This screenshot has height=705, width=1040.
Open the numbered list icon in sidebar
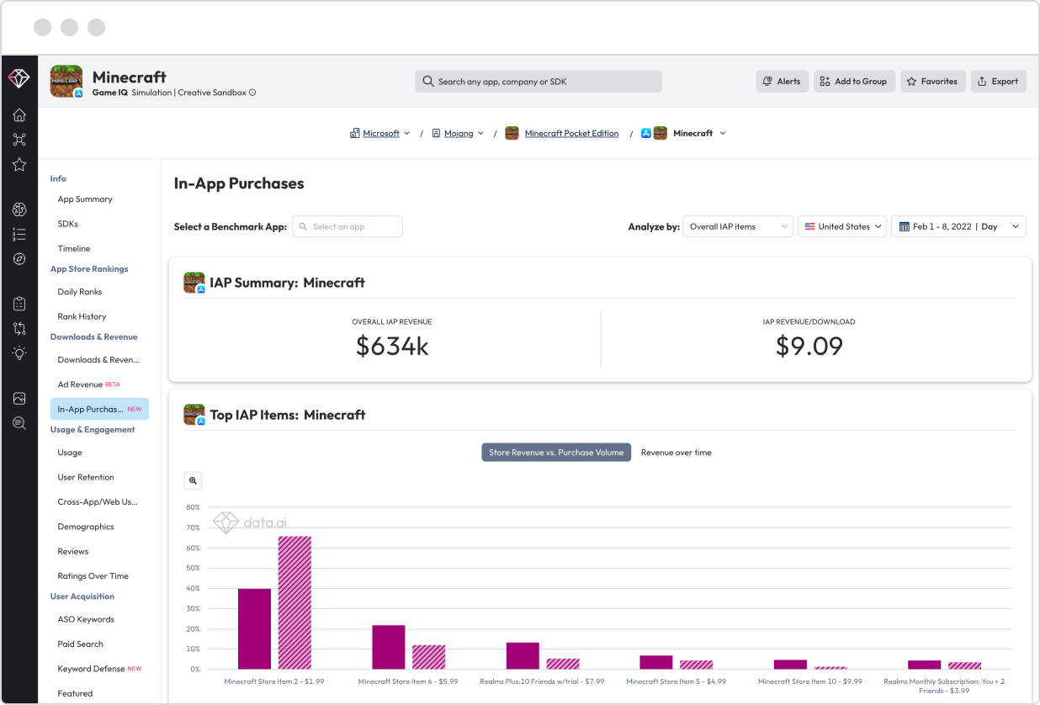coord(19,235)
